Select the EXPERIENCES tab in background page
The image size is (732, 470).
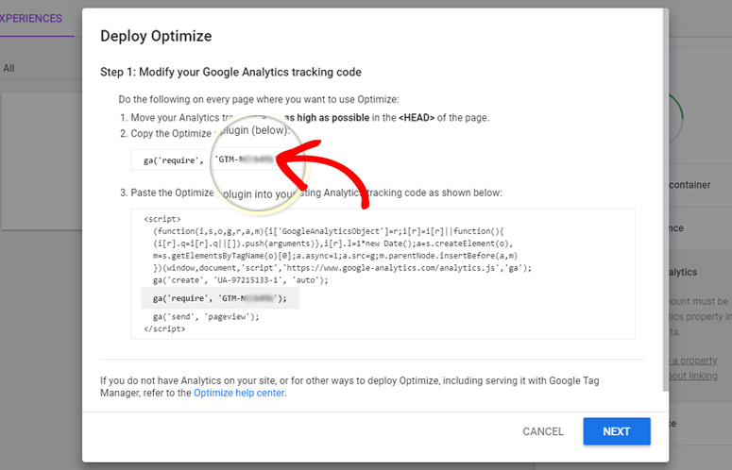coord(31,18)
